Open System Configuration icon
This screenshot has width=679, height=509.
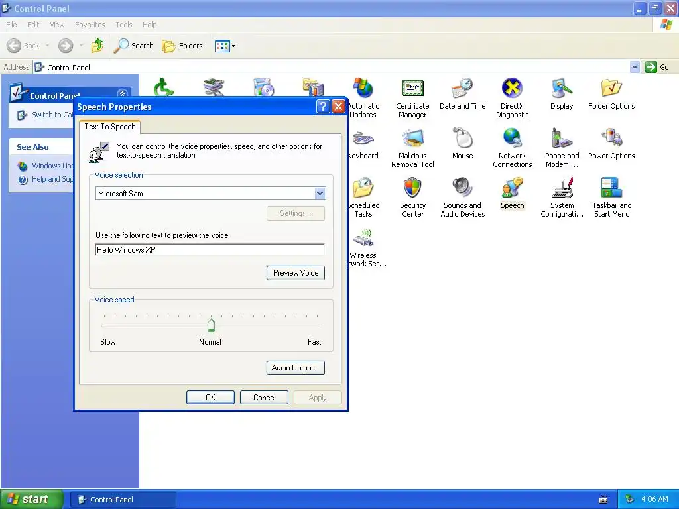point(562,188)
